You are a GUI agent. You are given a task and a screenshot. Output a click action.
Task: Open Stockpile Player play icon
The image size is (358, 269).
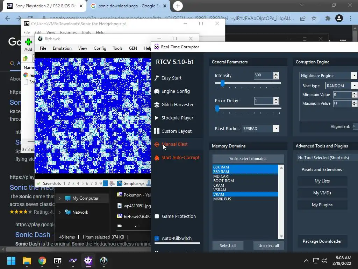point(157,118)
